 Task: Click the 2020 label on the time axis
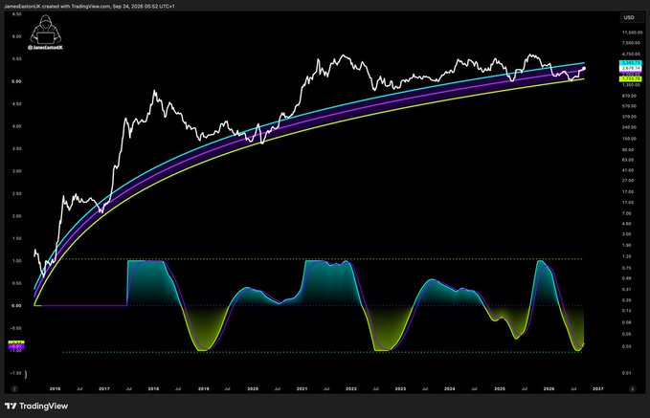[x=253, y=389]
